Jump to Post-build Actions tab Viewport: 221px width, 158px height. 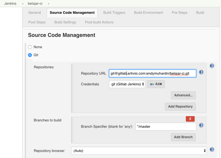(99, 22)
